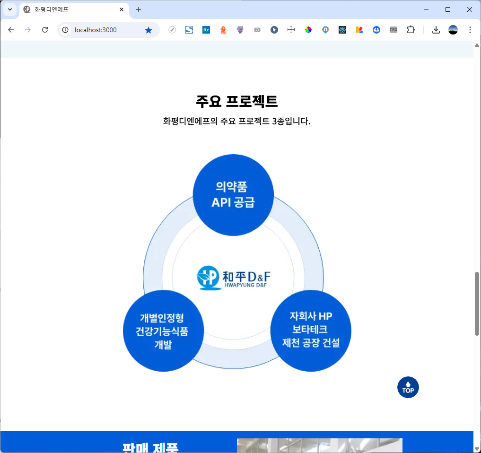481x453 pixels.
Task: Click the CRX extension icon
Action: point(394,30)
